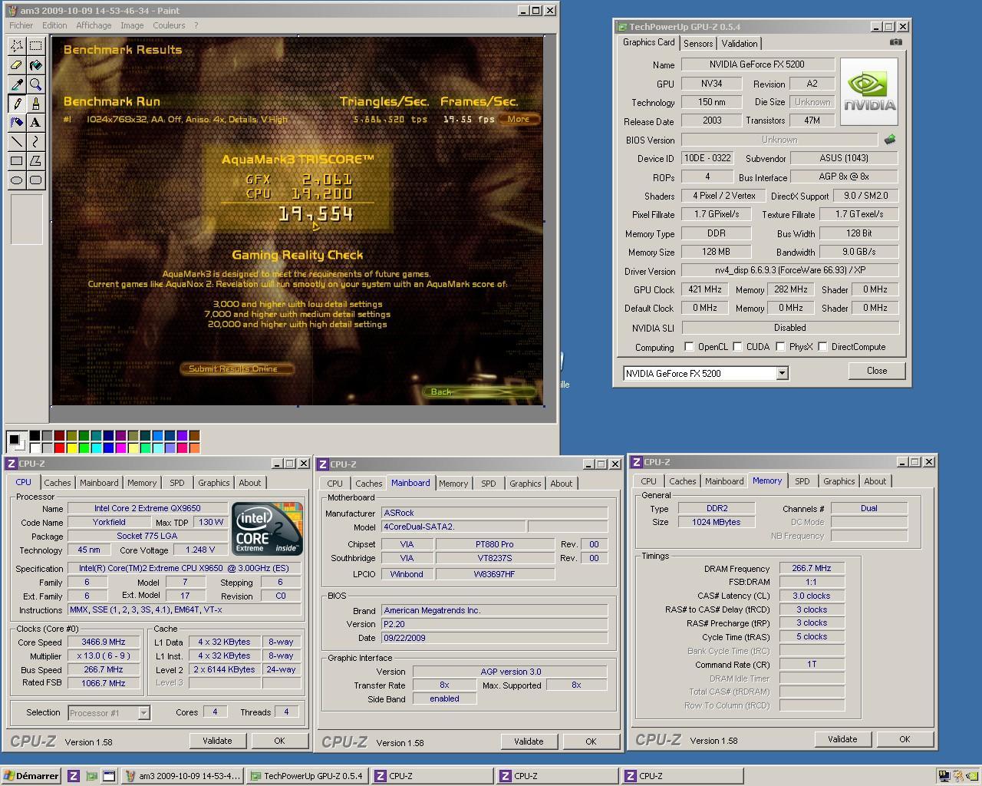Select the Polygon shape tool
982x786 pixels.
pyautogui.click(x=35, y=161)
